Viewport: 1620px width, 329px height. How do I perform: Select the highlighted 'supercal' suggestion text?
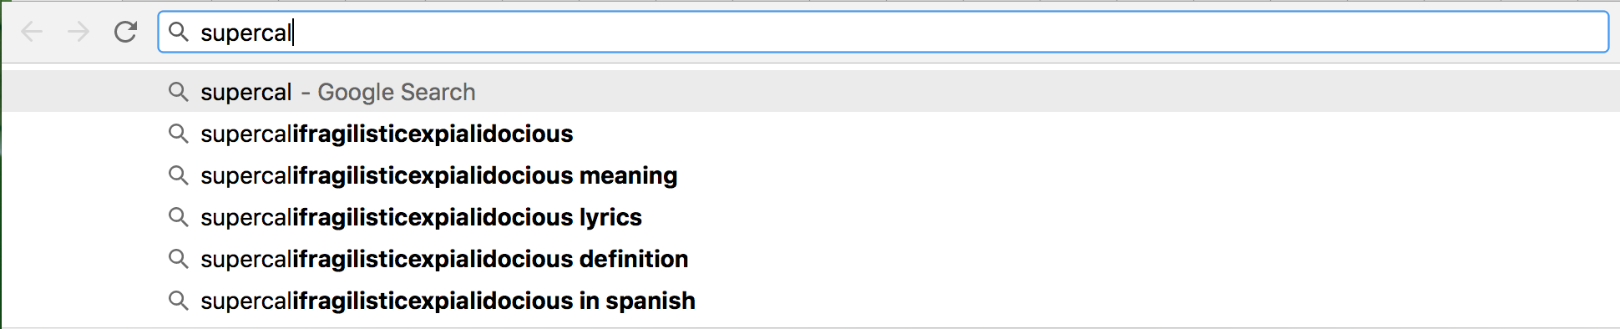pos(246,93)
